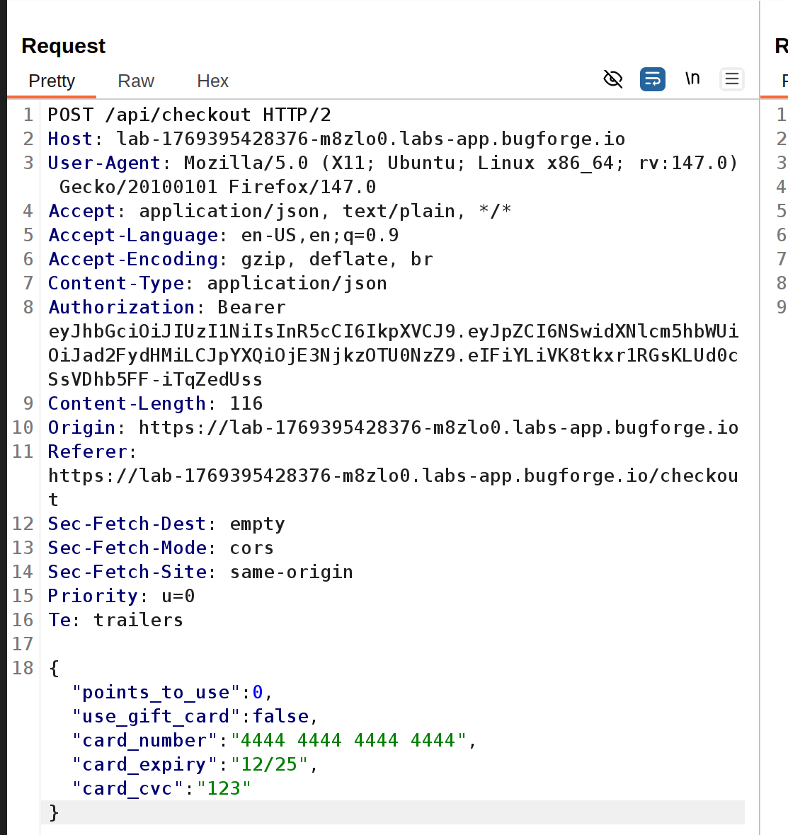The height and width of the screenshot is (835, 788).
Task: Toggle the blue word wrap icon
Action: [x=652, y=79]
